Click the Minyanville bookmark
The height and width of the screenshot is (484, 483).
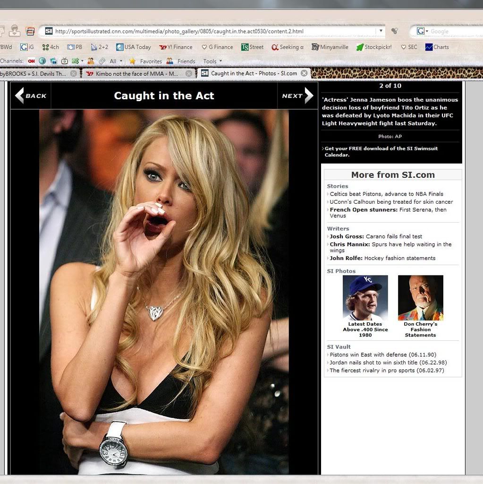[x=330, y=47]
